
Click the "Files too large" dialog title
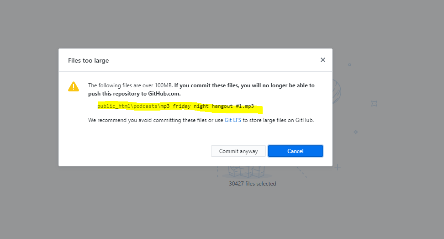coord(88,60)
